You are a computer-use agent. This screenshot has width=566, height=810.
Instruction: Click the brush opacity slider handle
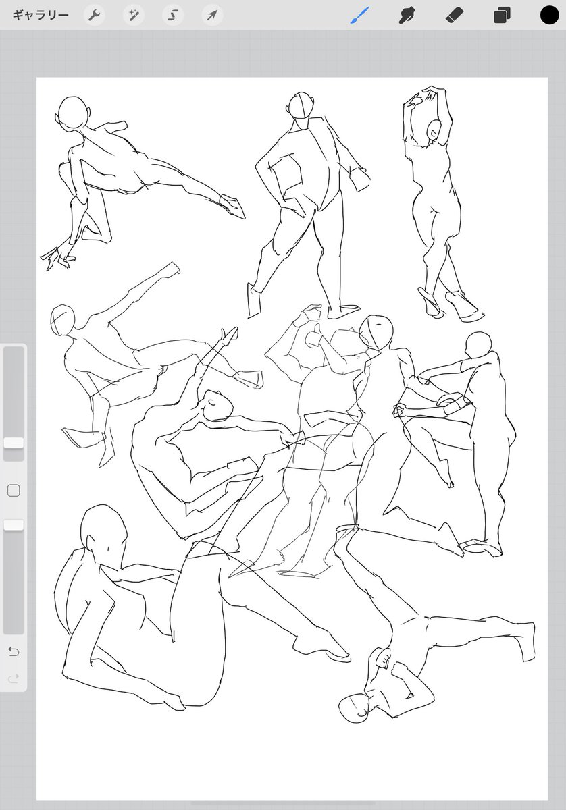click(14, 524)
